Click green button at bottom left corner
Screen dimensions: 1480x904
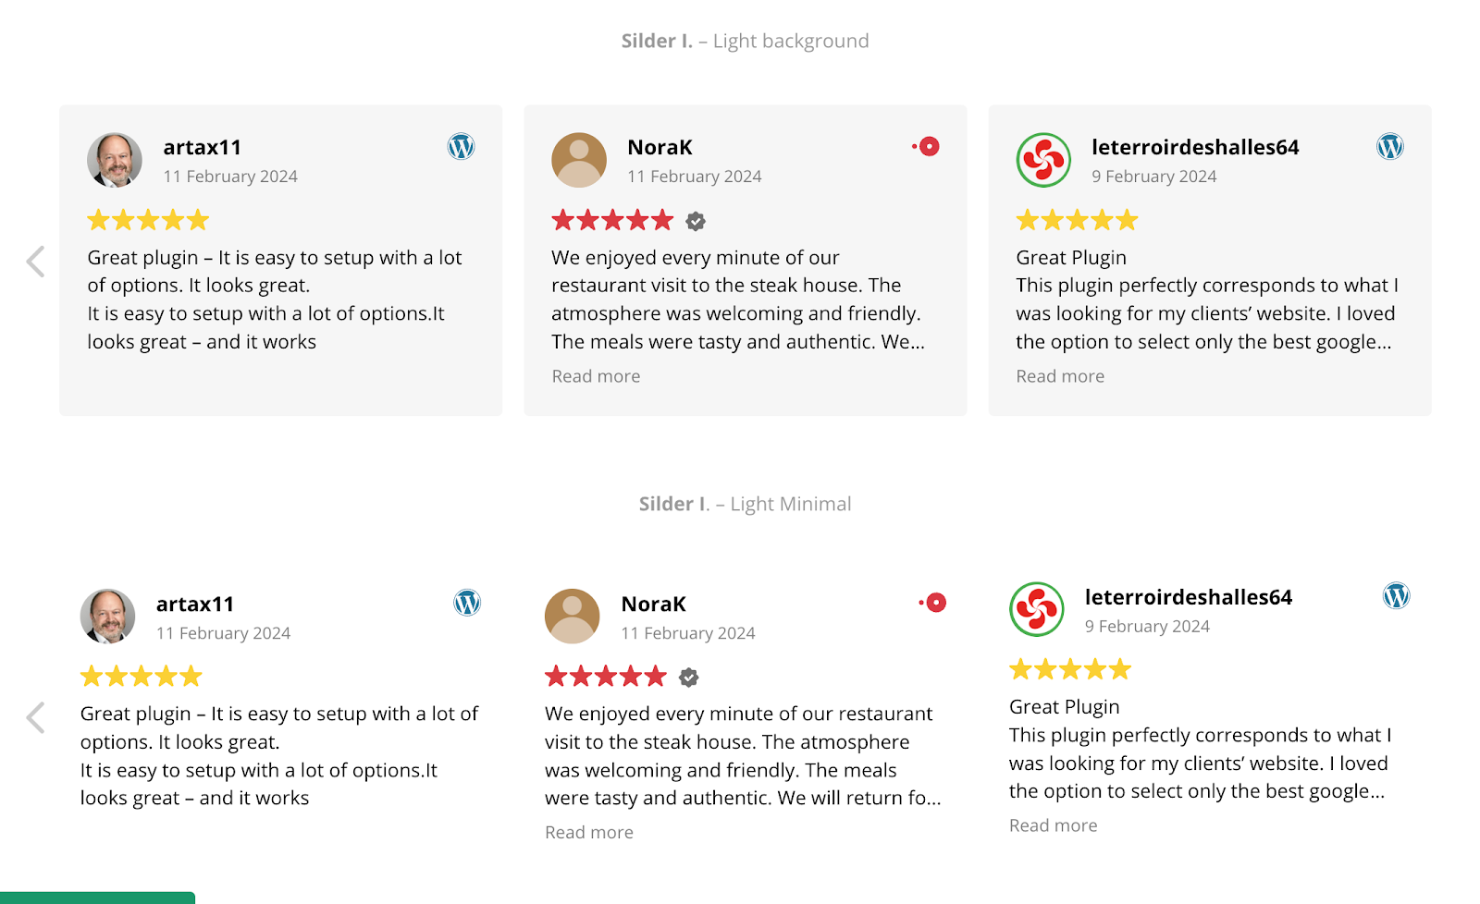[x=97, y=898]
